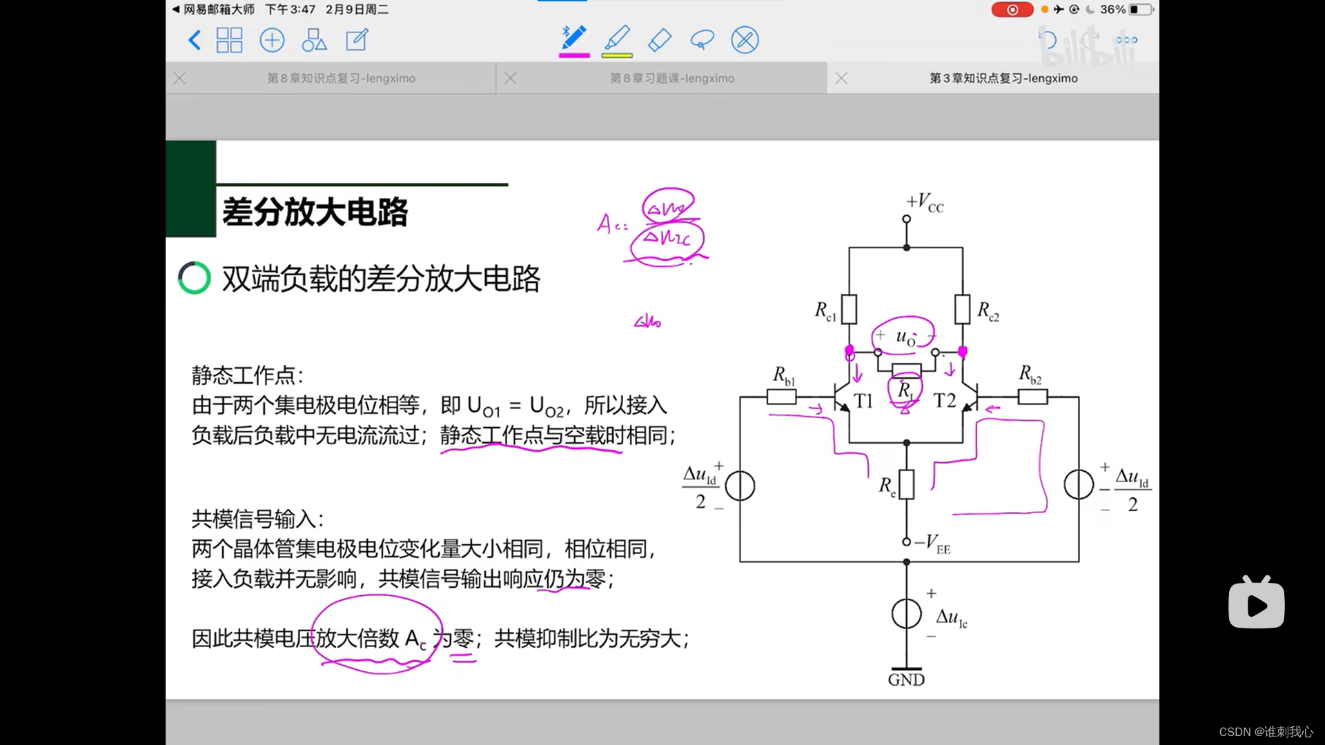Viewport: 1325px width, 745px height.
Task: Close the 第8章习题课 tab with its X
Action: click(511, 79)
